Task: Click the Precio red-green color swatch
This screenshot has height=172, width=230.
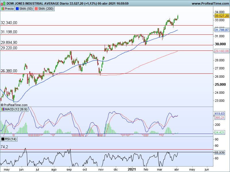Action: coord(3,9)
